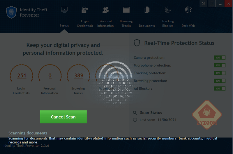Select the Dark Web globe icon
The width and height of the screenshot is (233, 154).
[188, 10]
